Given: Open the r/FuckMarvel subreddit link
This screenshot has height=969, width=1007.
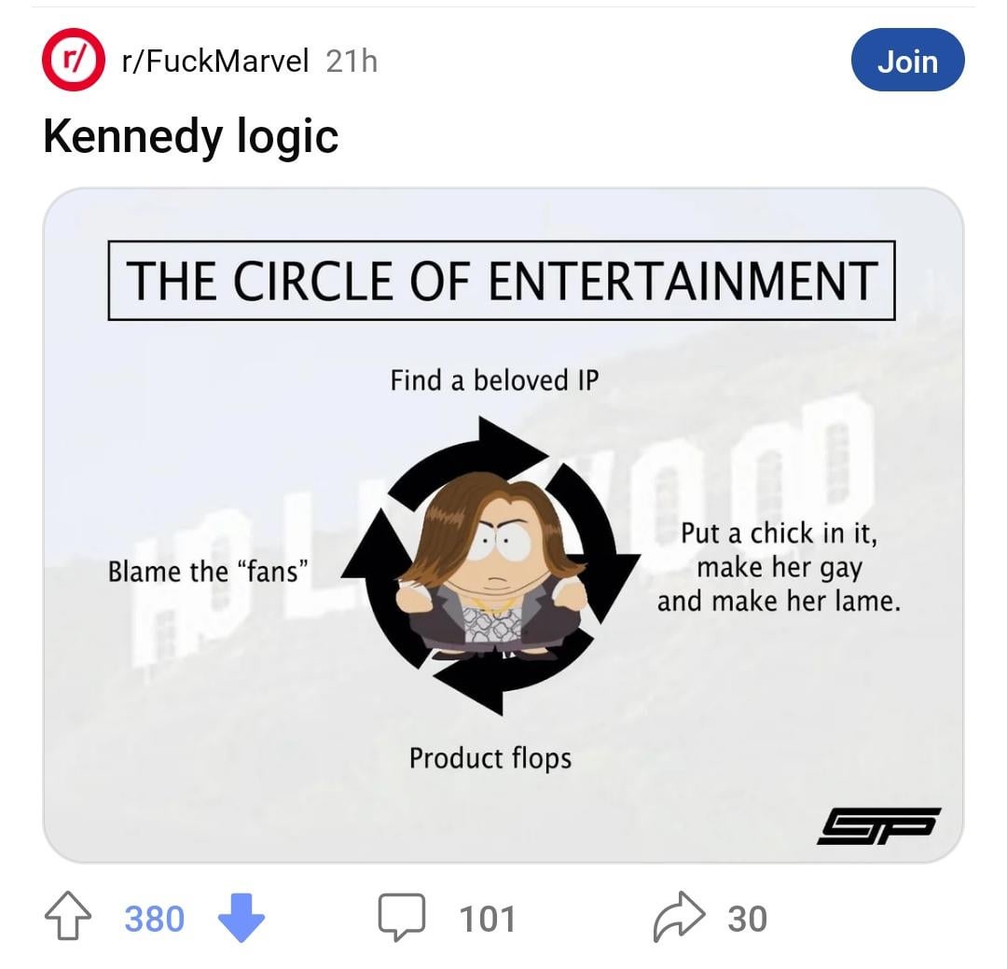Looking at the screenshot, I should coord(214,62).
